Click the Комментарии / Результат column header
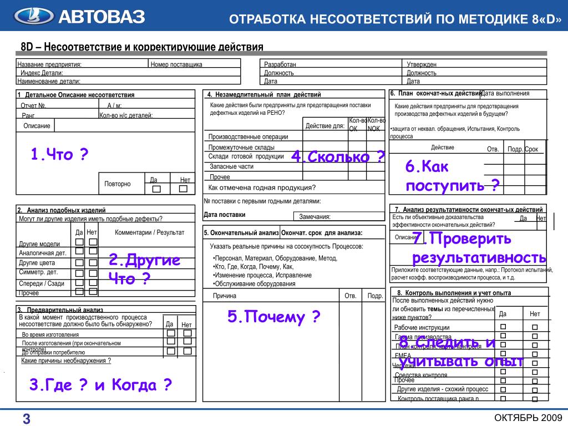The image size is (568, 426). 149,232
